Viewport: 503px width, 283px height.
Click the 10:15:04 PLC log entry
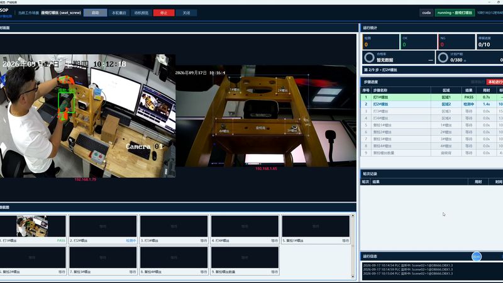pos(407,274)
